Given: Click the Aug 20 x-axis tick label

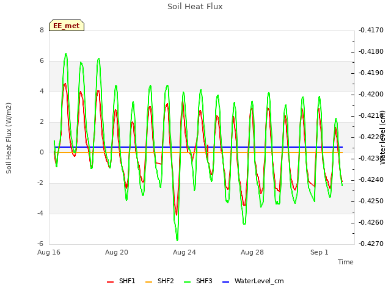Looking at the screenshot, I should pos(117,252).
